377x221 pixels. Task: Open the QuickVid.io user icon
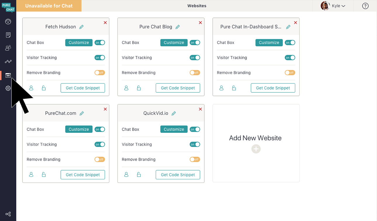126,175
